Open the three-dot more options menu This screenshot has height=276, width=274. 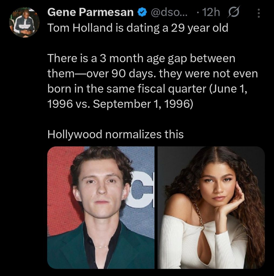[x=258, y=13]
